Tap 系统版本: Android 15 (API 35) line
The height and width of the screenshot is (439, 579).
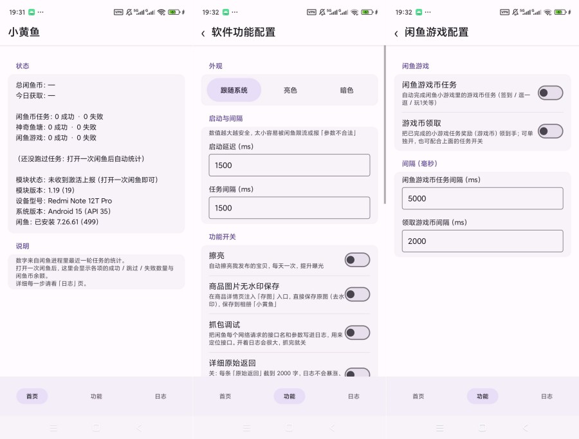(x=63, y=211)
